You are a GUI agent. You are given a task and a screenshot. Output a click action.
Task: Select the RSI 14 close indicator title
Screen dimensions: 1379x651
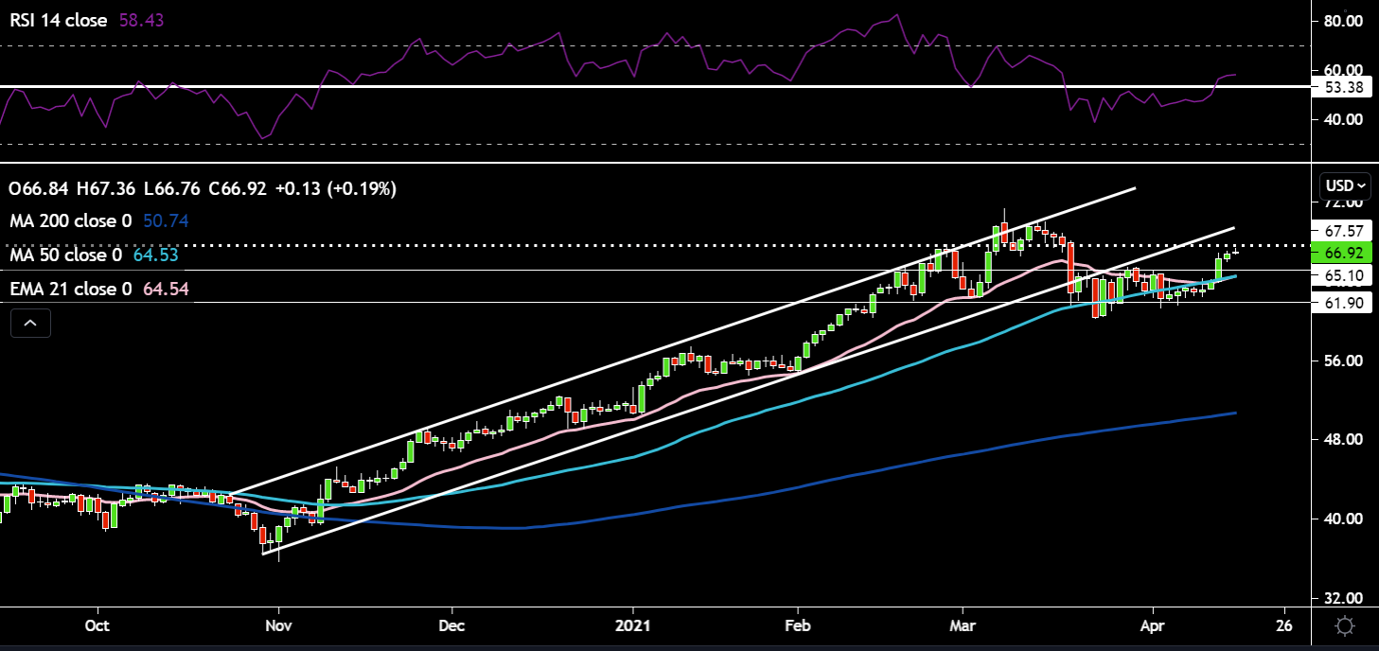click(x=59, y=20)
